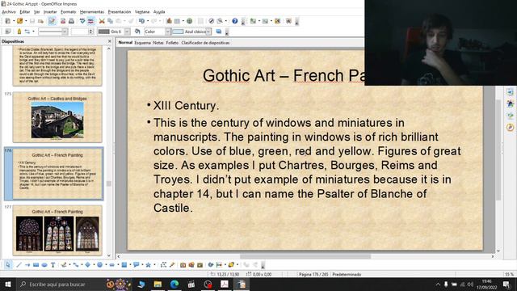Open the Archivo menu

tap(9, 11)
